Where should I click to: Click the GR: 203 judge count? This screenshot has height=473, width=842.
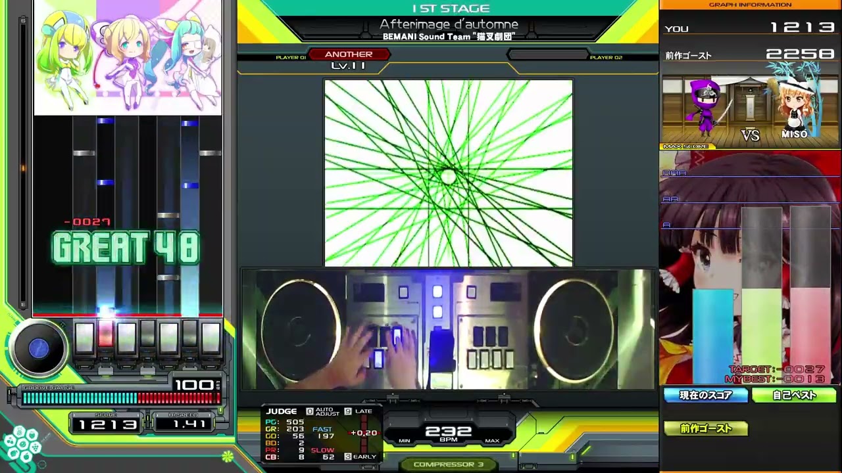285,429
